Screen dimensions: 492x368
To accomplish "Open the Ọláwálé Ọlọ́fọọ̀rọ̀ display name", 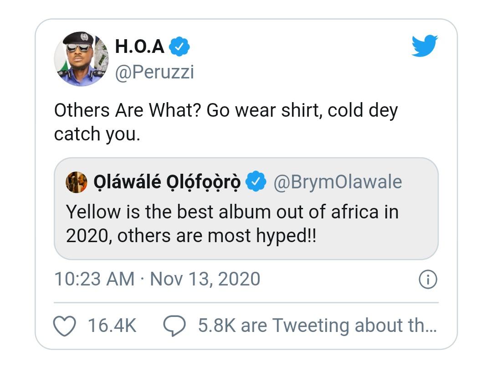I will [x=167, y=182].
